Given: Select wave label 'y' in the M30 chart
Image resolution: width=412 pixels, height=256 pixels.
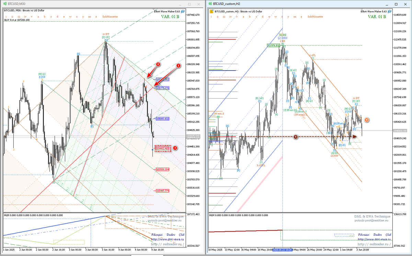Looking at the screenshot, I should tap(83, 16).
